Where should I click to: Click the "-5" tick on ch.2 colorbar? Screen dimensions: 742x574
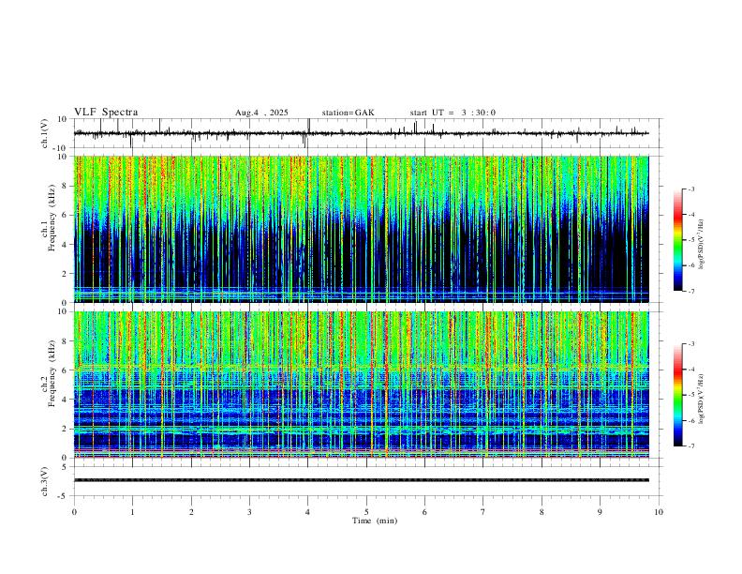(x=691, y=395)
